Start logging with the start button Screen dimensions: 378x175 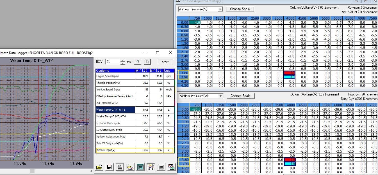(x=165, y=62)
